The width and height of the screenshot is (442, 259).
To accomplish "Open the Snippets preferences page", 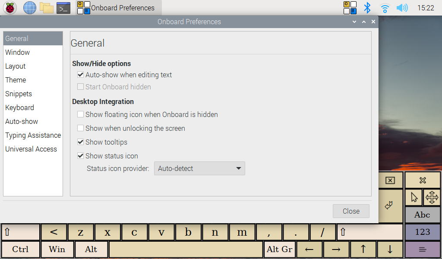I will click(x=33, y=94).
